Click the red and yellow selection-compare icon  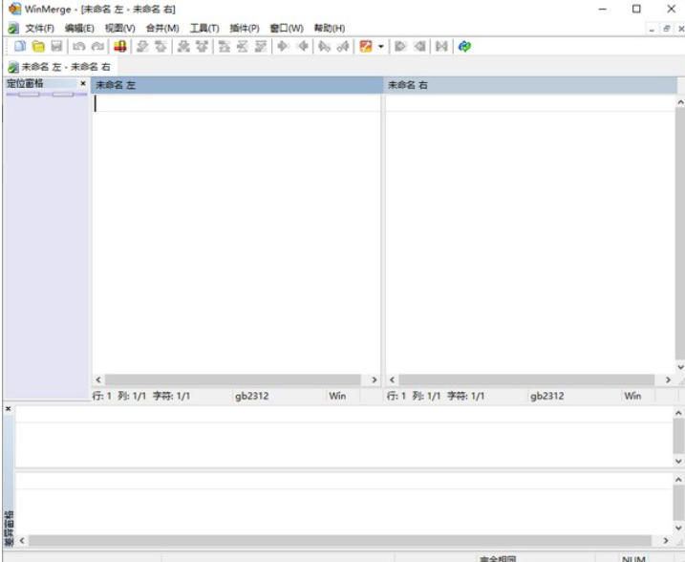click(120, 46)
